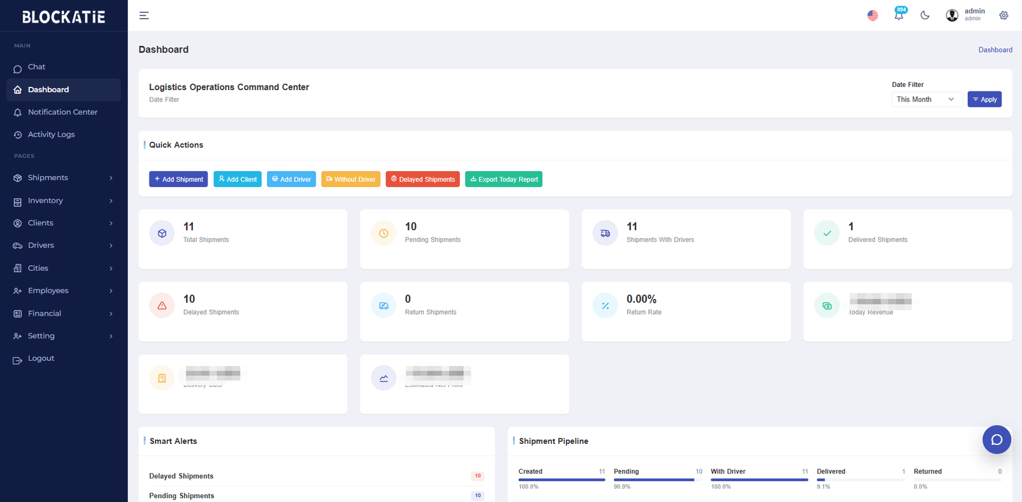Expand the Employees sidebar menu
The height and width of the screenshot is (502, 1022).
64,291
